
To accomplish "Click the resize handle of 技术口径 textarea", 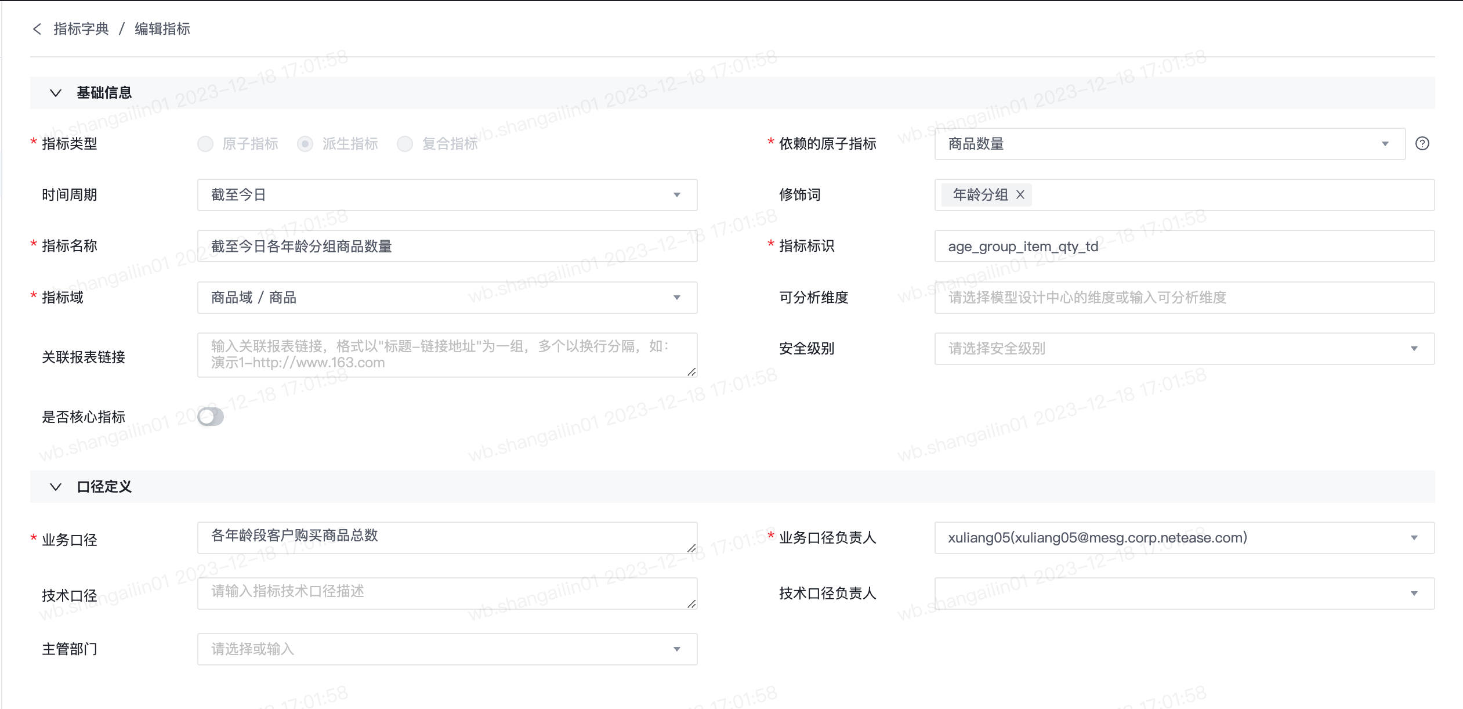I will [691, 604].
